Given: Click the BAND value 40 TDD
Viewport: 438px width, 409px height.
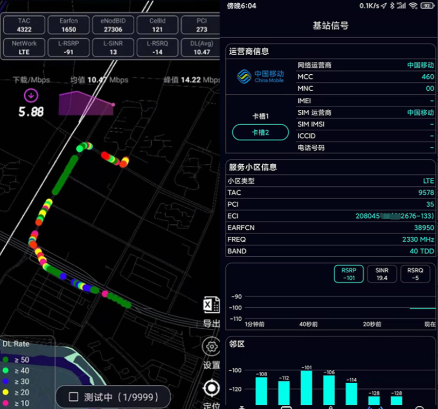Looking at the screenshot, I should tap(422, 251).
